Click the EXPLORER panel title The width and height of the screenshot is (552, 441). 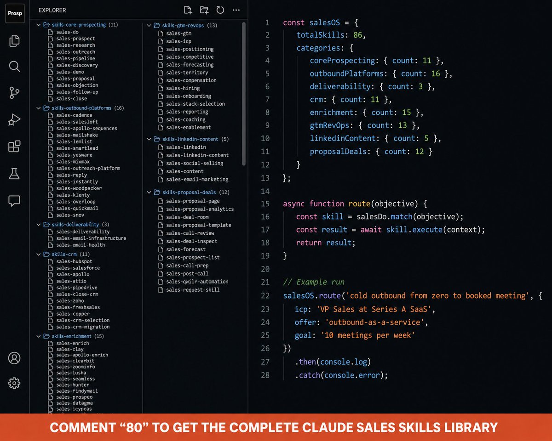[x=52, y=10]
